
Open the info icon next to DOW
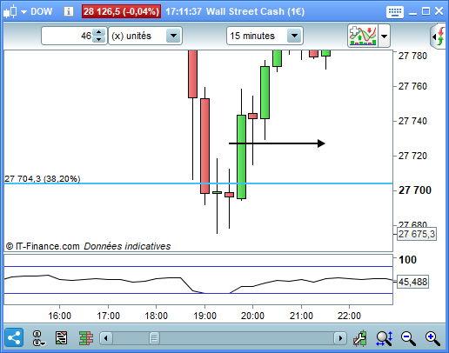[69, 11]
